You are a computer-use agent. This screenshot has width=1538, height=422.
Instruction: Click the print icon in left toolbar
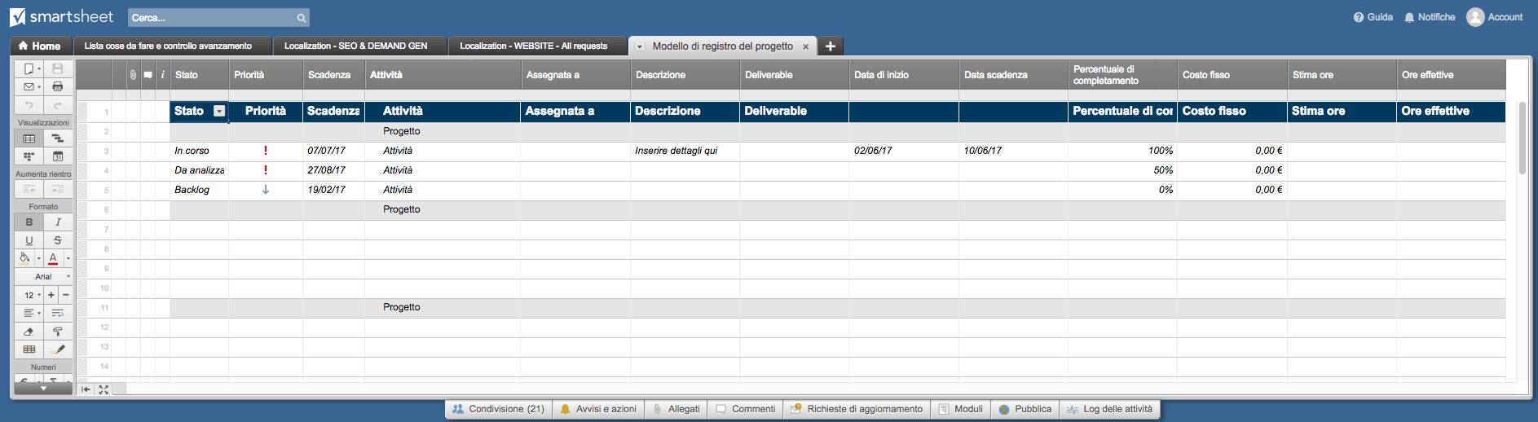(x=58, y=86)
